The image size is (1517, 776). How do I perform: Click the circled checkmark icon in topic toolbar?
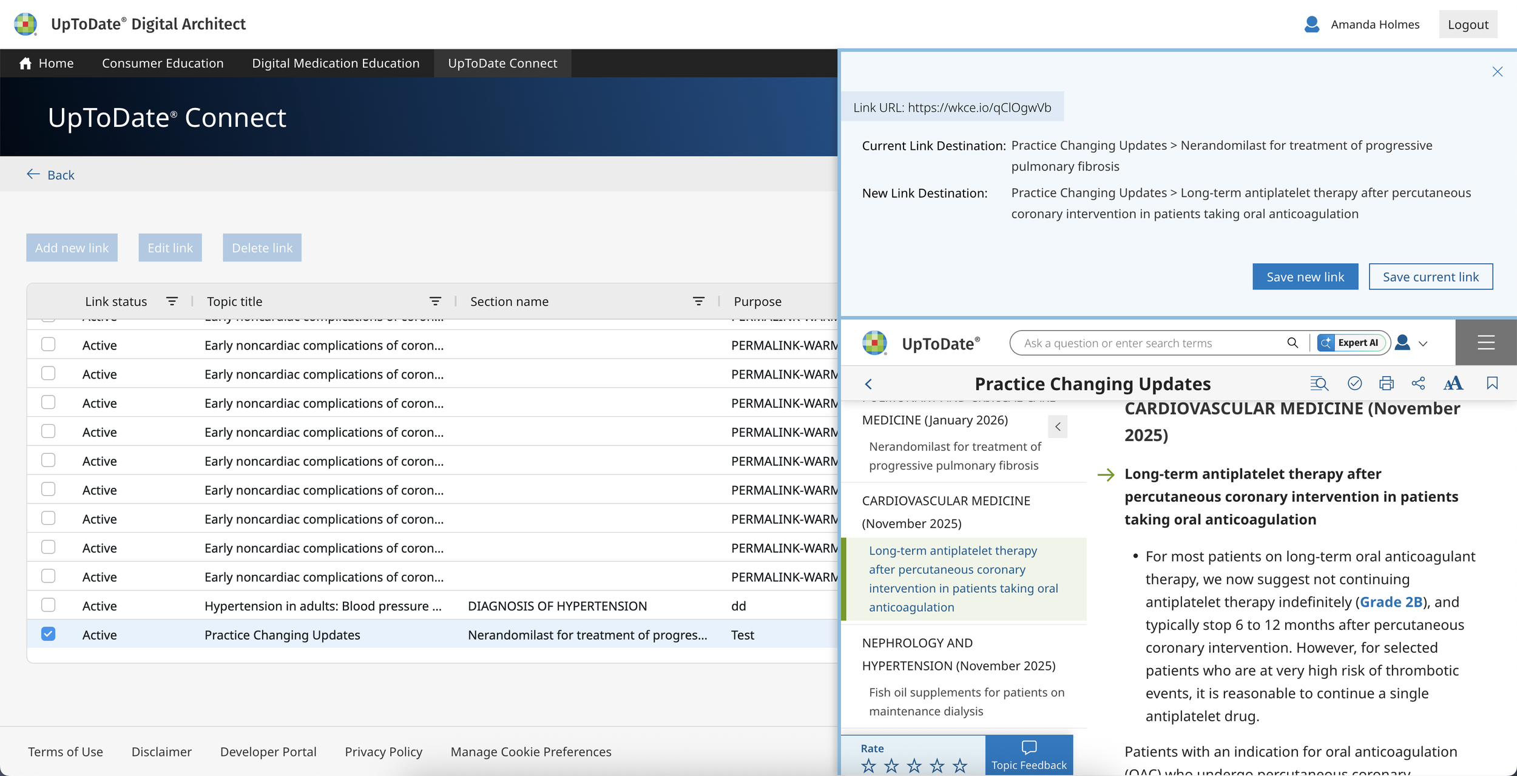1354,383
